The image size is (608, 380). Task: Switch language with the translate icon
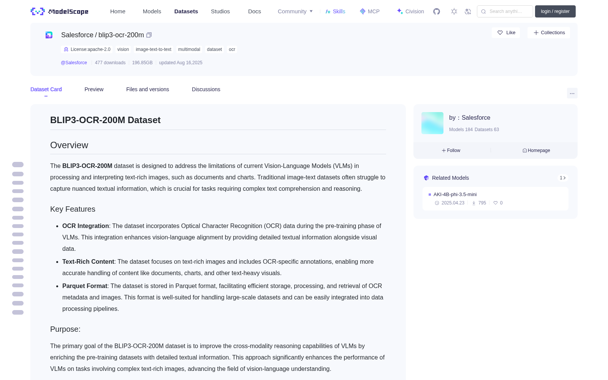[468, 11]
